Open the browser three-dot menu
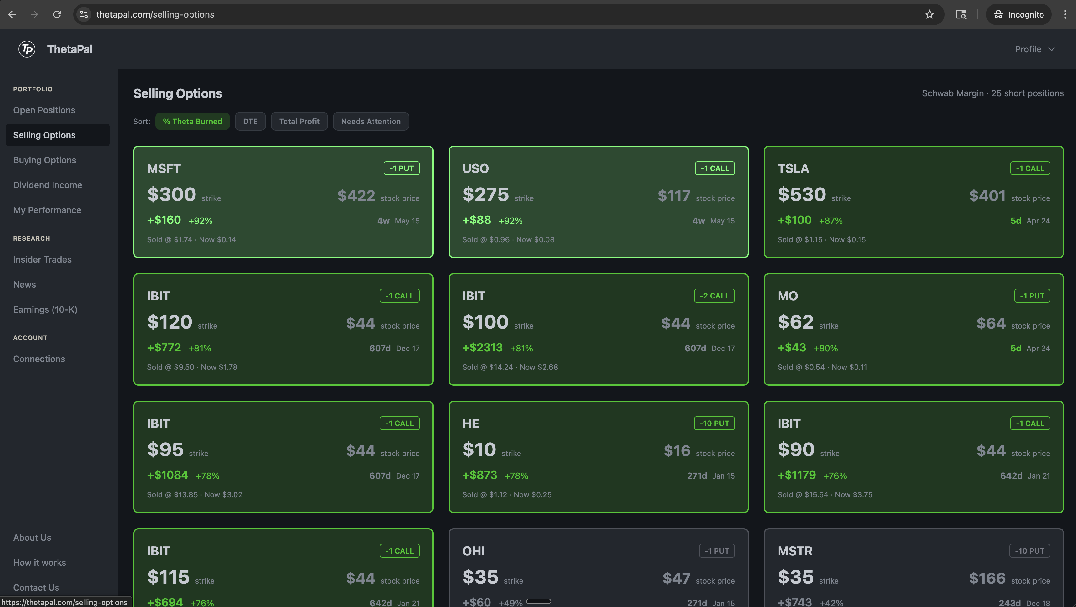 tap(1065, 15)
